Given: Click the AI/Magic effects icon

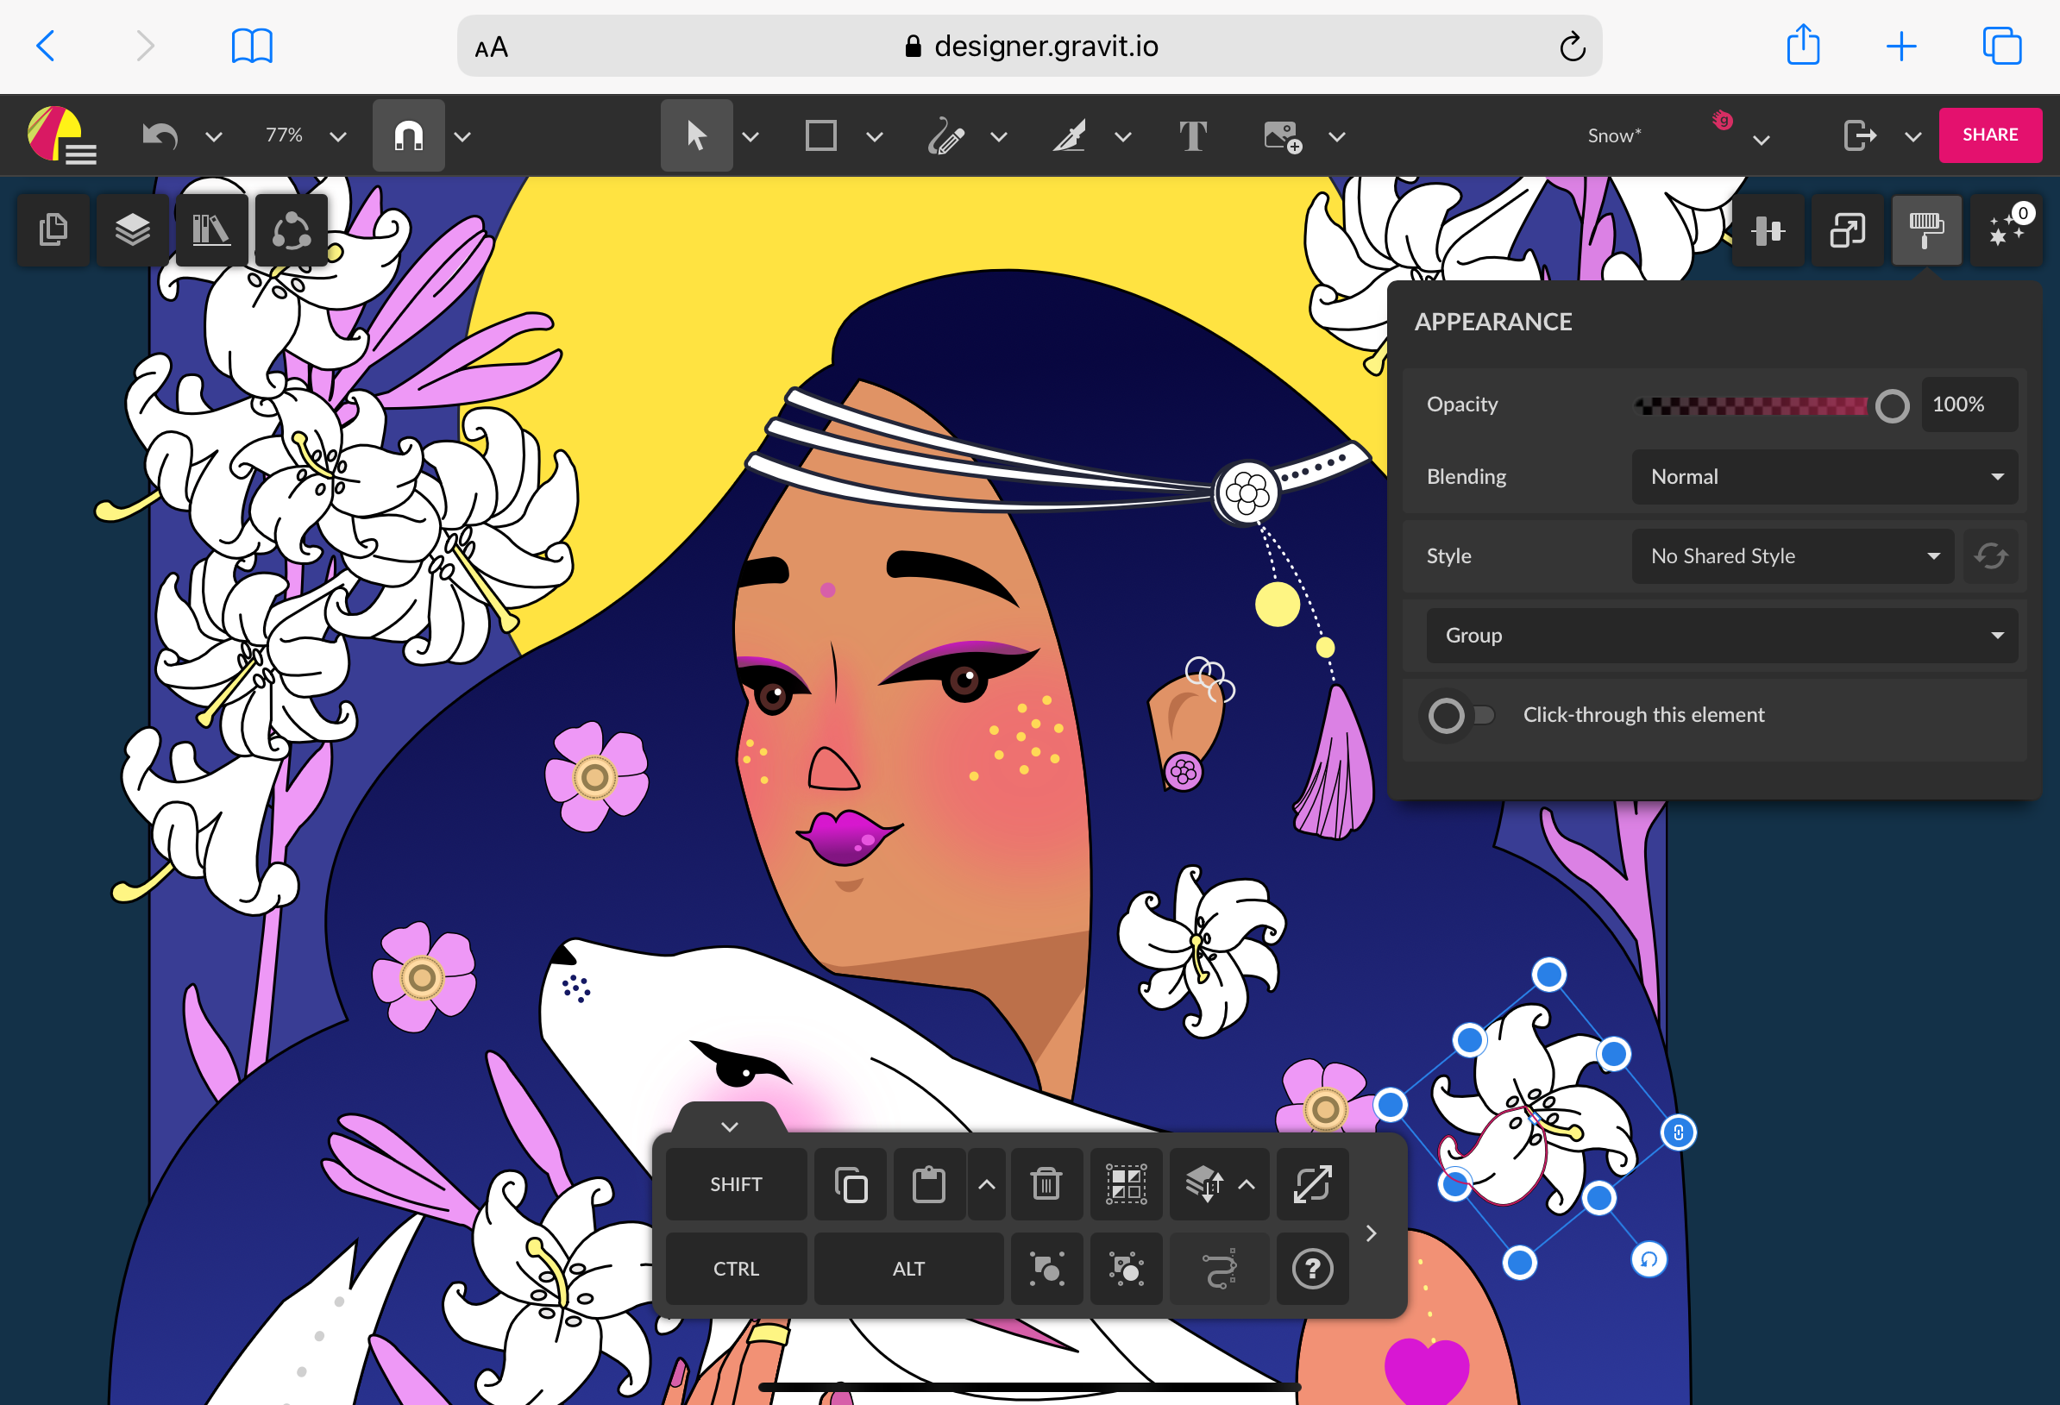Looking at the screenshot, I should [2004, 229].
